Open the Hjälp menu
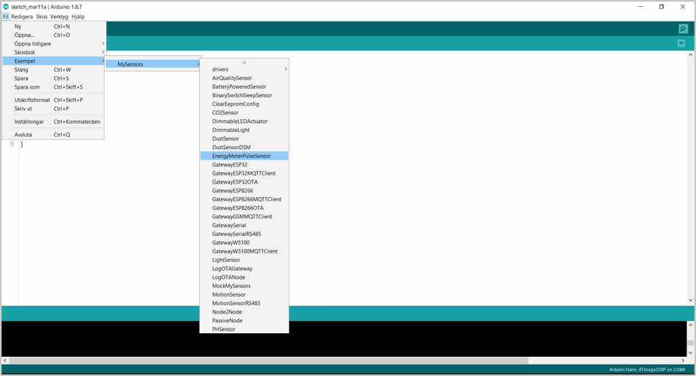The width and height of the screenshot is (696, 376). pyautogui.click(x=77, y=16)
